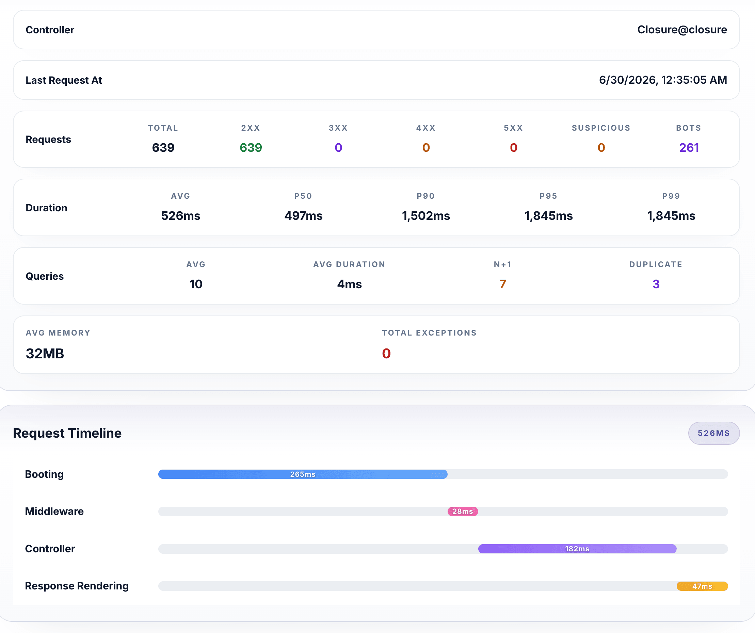755x633 pixels.
Task: Click the Requests row label
Action: [x=48, y=140]
